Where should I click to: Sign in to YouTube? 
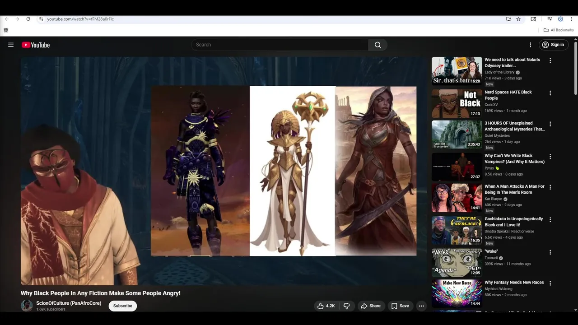[x=554, y=45]
